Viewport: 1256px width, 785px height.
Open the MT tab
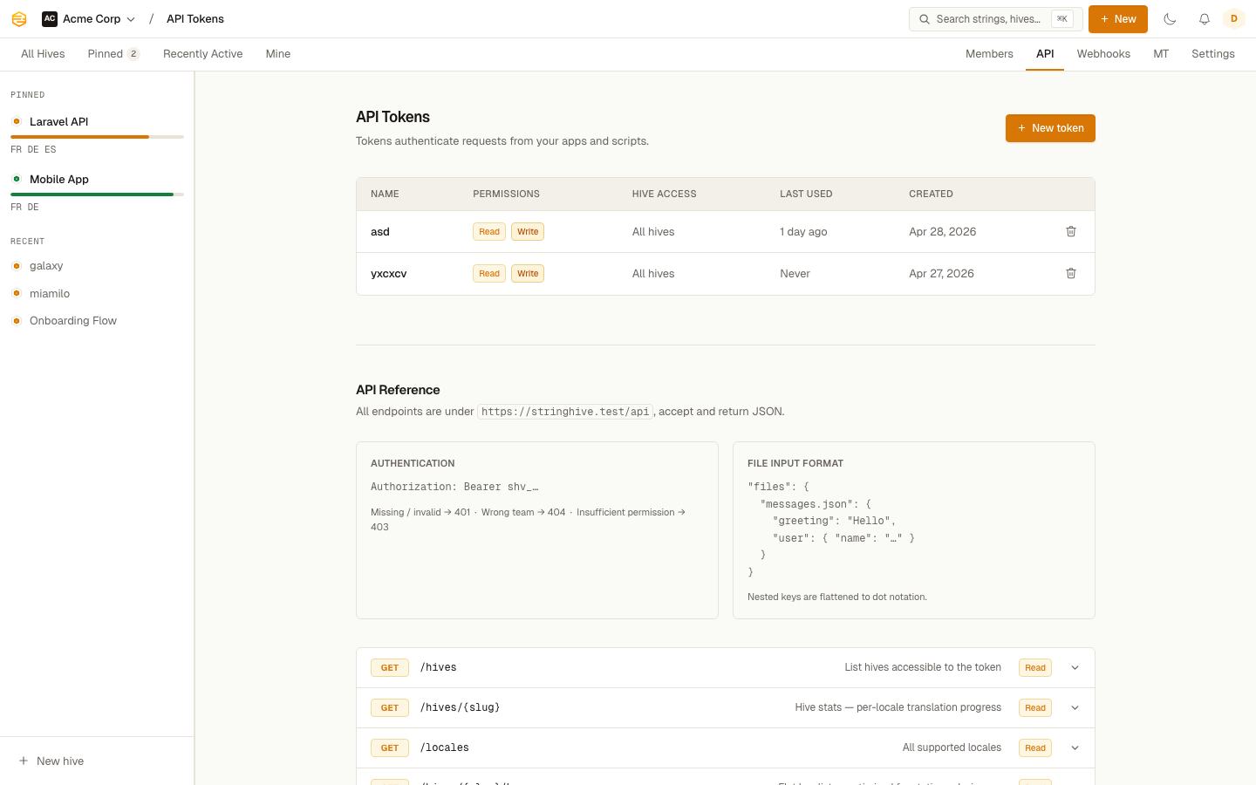1161,54
